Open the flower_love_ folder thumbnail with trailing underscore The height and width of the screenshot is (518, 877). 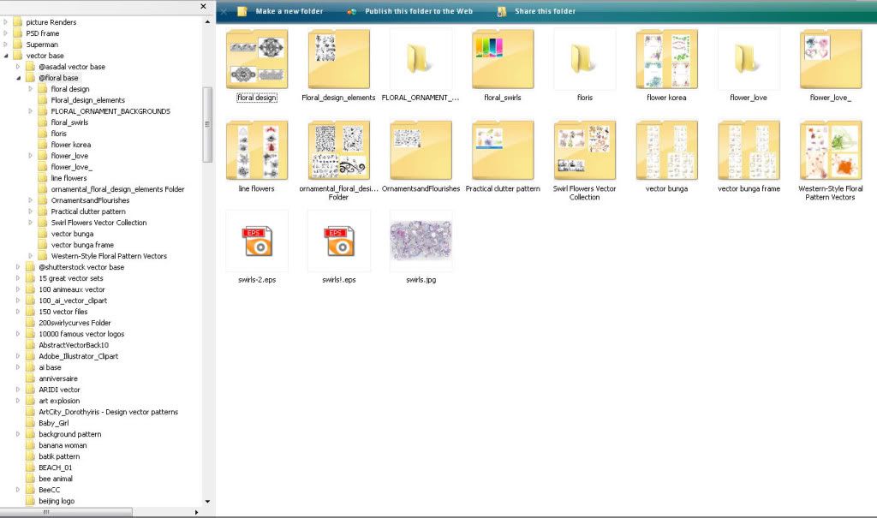pyautogui.click(x=831, y=59)
